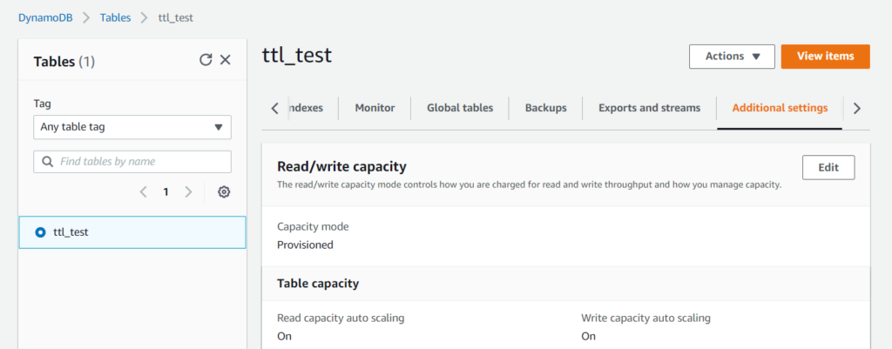Click the Tables (1) panel heading
This screenshot has height=349, width=892.
coord(64,62)
